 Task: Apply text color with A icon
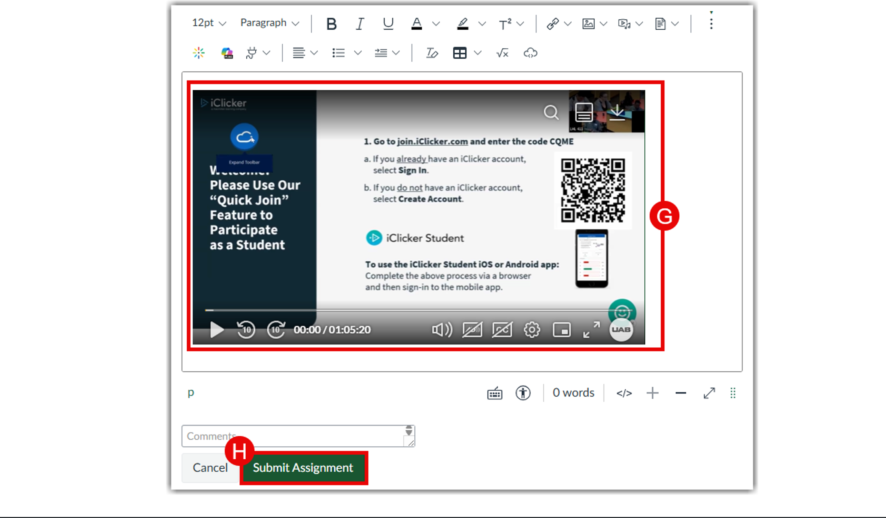point(417,24)
